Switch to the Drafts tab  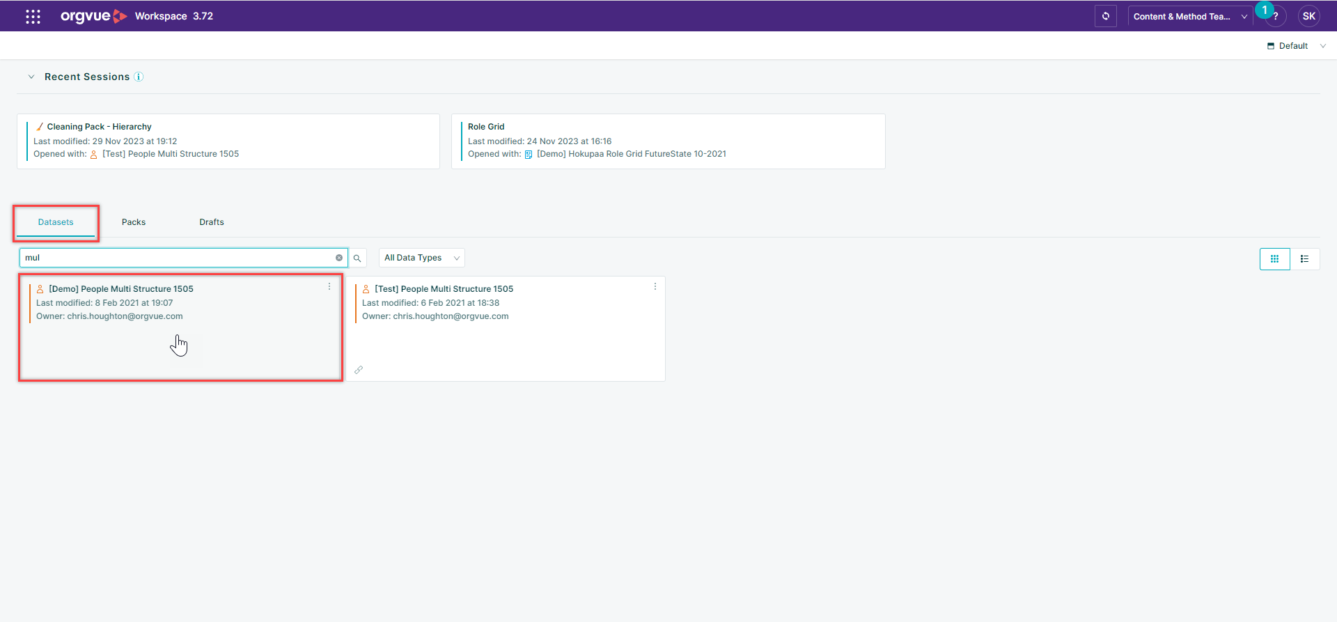[212, 222]
